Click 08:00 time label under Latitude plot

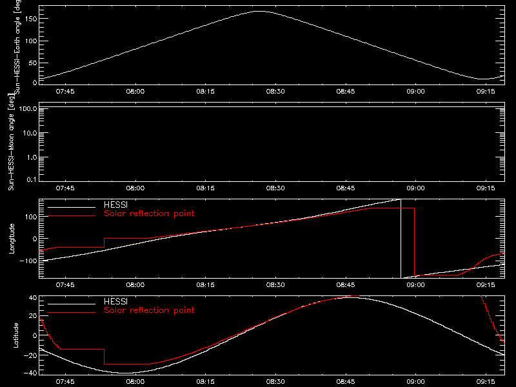coord(135,382)
